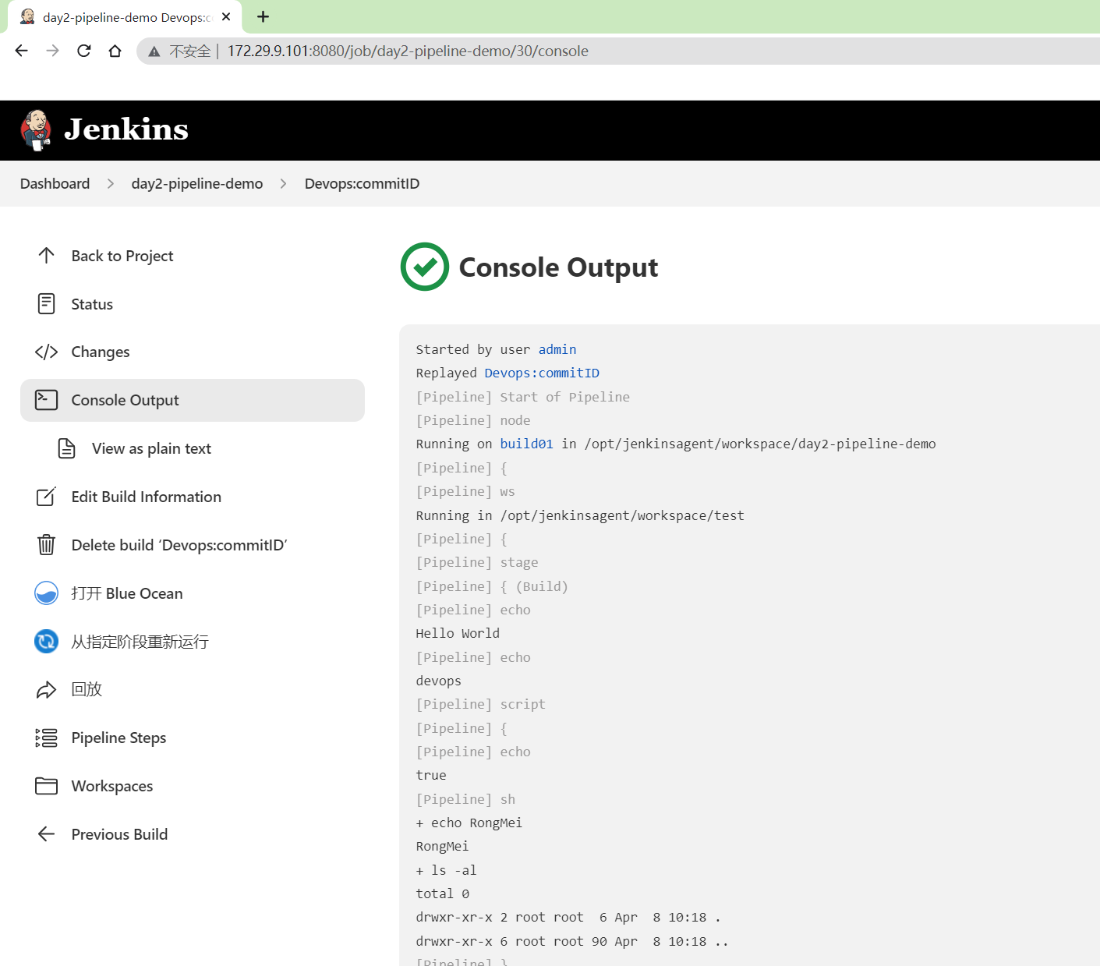Viewport: 1100px width, 966px height.
Task: Click the Status document icon
Action: coord(46,304)
